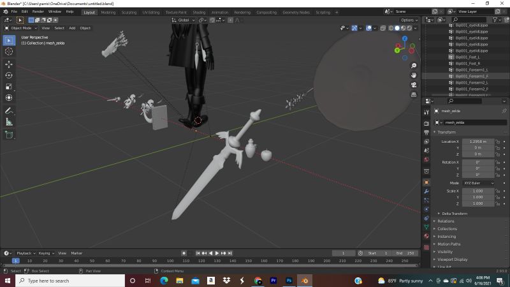
Task: Click the Blender logo menu icon
Action: coord(6,11)
